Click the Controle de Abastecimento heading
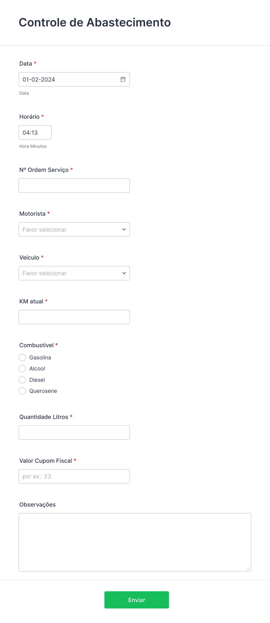270x623 pixels. coord(95,23)
